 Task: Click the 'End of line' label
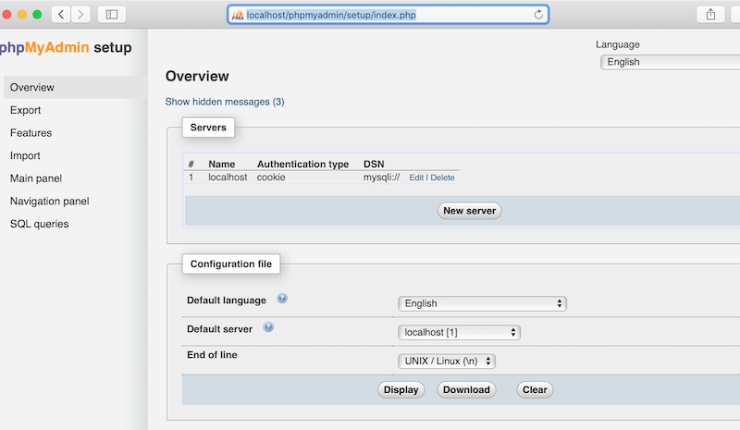[x=212, y=355]
